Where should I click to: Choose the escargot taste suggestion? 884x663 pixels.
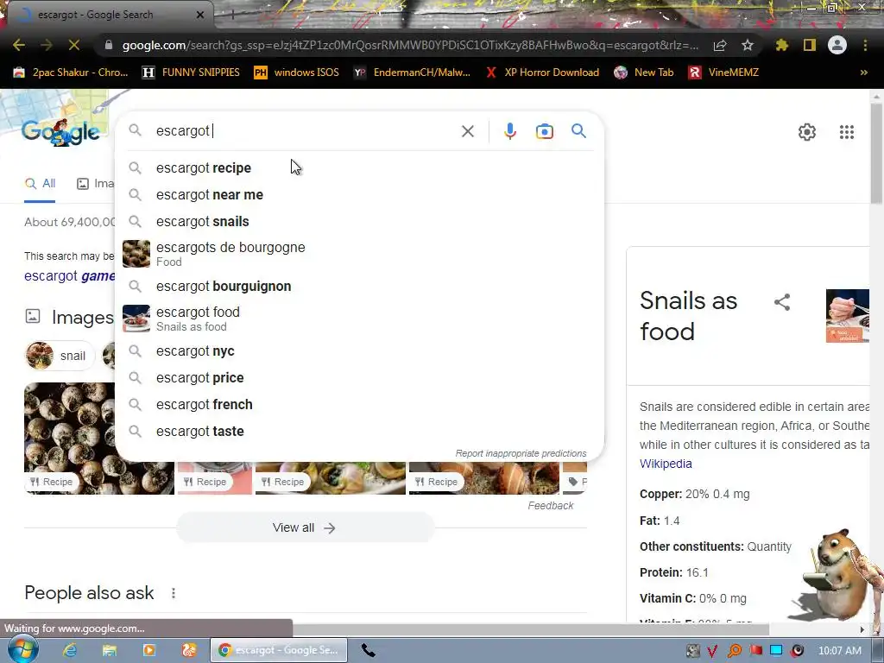pyautogui.click(x=360, y=432)
